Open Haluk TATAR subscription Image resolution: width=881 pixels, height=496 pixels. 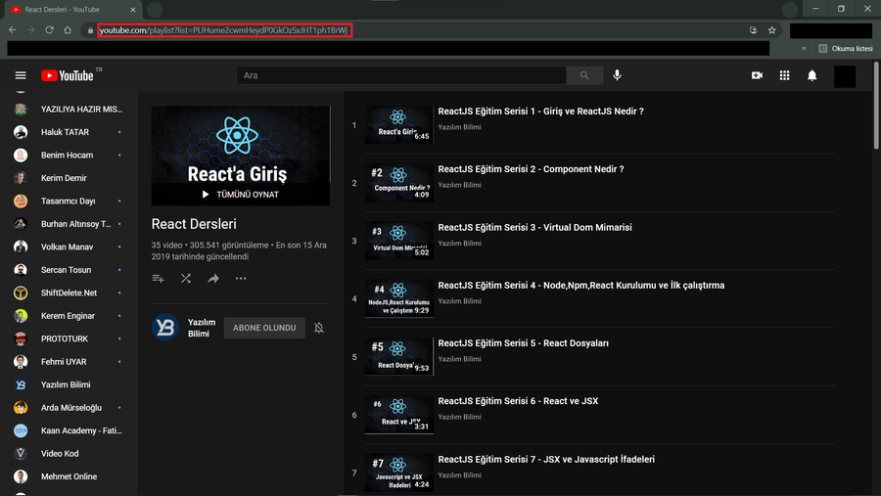(69, 132)
